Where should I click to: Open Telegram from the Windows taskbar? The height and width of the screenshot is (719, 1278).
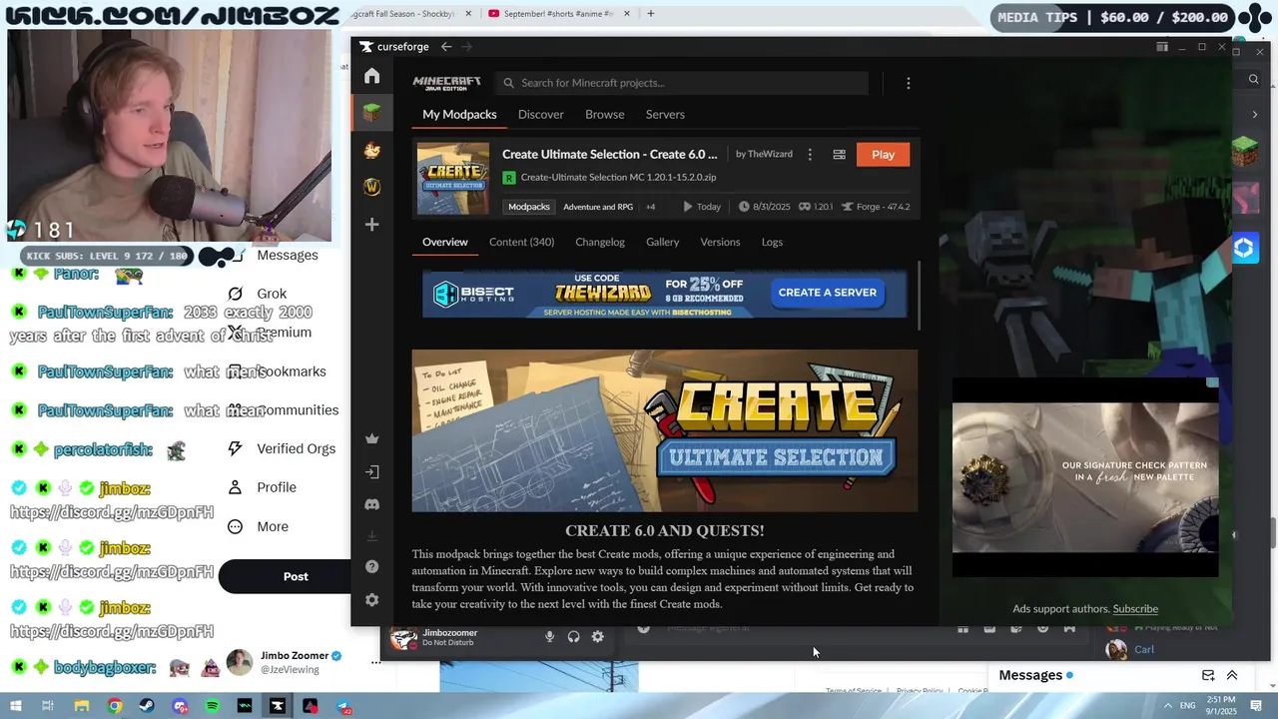point(342,706)
